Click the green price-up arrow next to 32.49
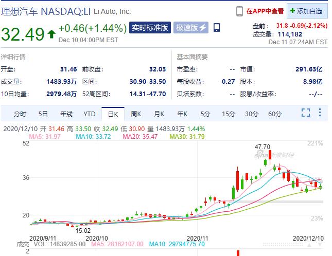 click(x=51, y=34)
